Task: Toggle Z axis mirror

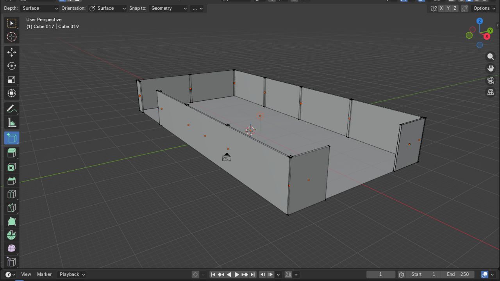Action: point(455,8)
